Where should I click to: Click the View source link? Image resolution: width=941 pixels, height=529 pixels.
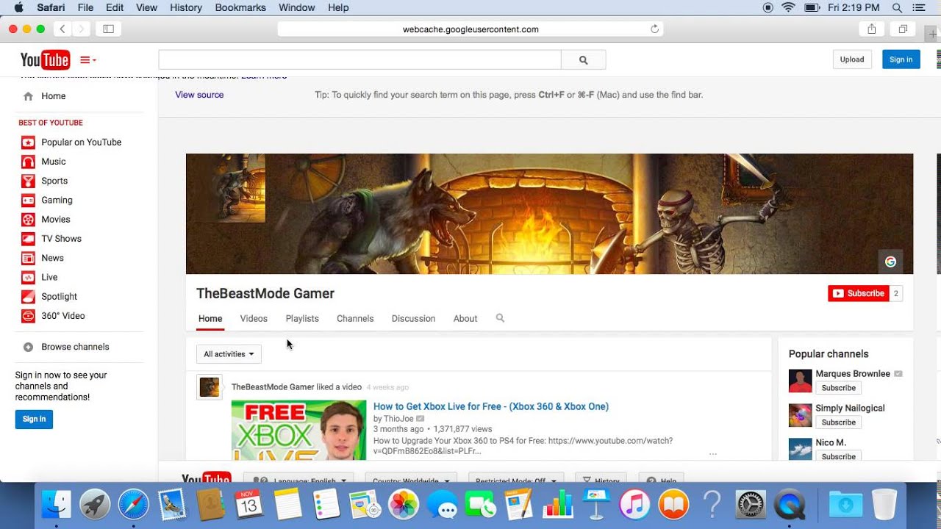pyautogui.click(x=199, y=95)
